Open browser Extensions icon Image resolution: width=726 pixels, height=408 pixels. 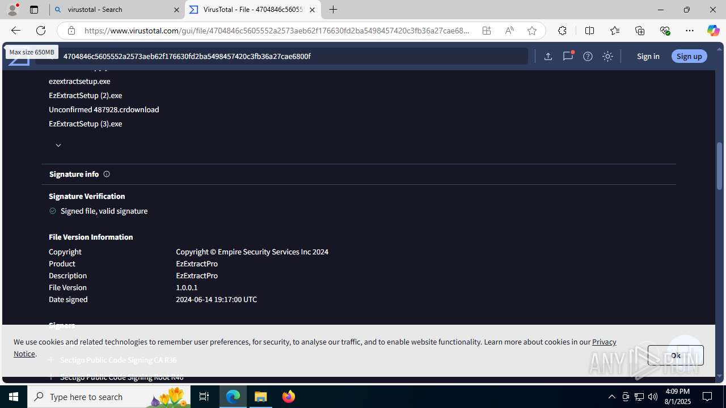click(x=562, y=31)
